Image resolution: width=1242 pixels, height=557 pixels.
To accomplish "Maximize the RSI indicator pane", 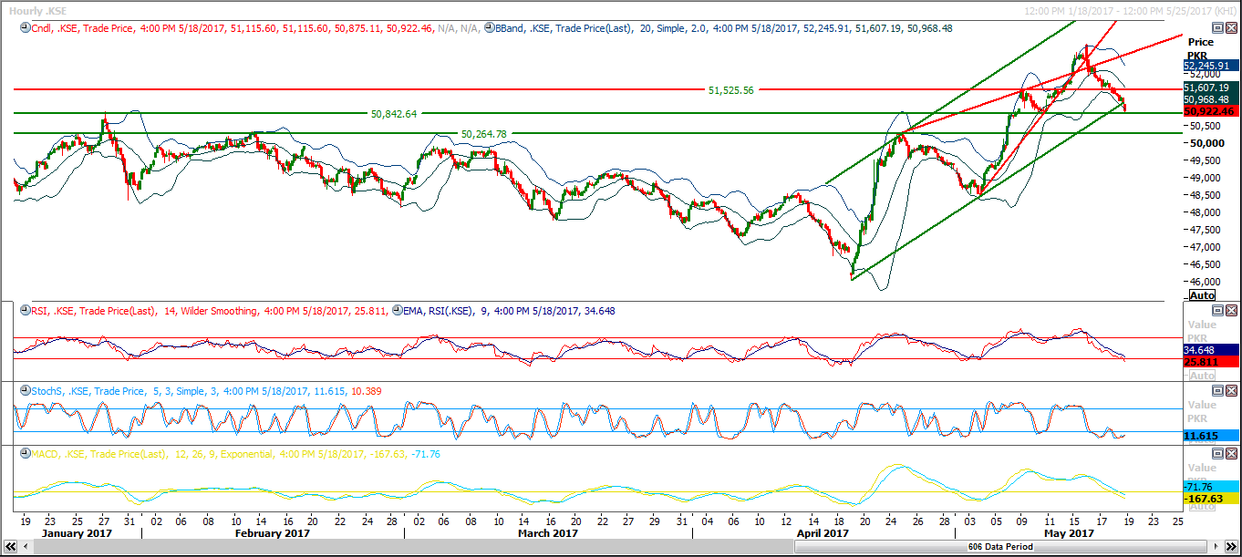I will point(1218,311).
